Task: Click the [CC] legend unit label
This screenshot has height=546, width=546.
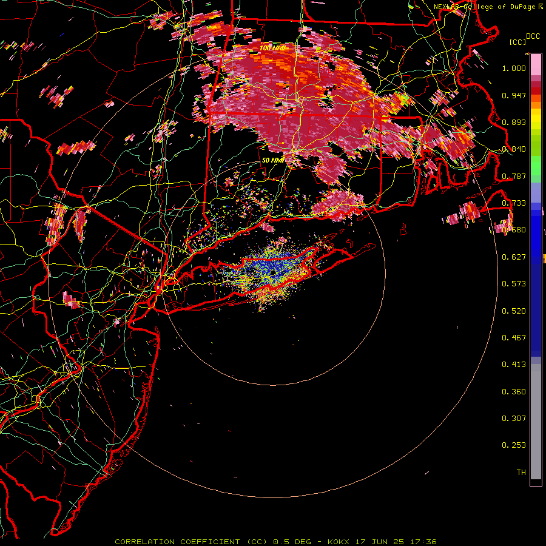Action: click(517, 42)
